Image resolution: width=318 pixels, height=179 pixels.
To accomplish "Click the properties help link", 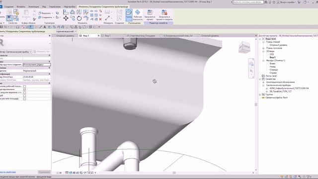I will click(8, 172).
